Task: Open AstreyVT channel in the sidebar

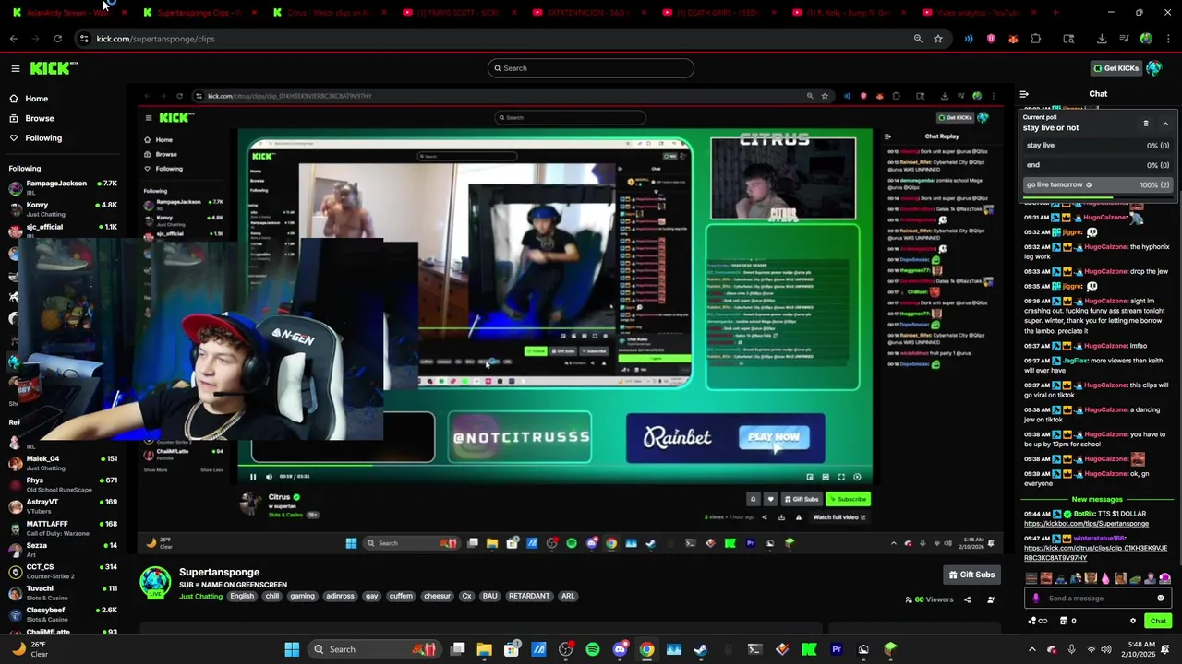Action: coord(63,505)
